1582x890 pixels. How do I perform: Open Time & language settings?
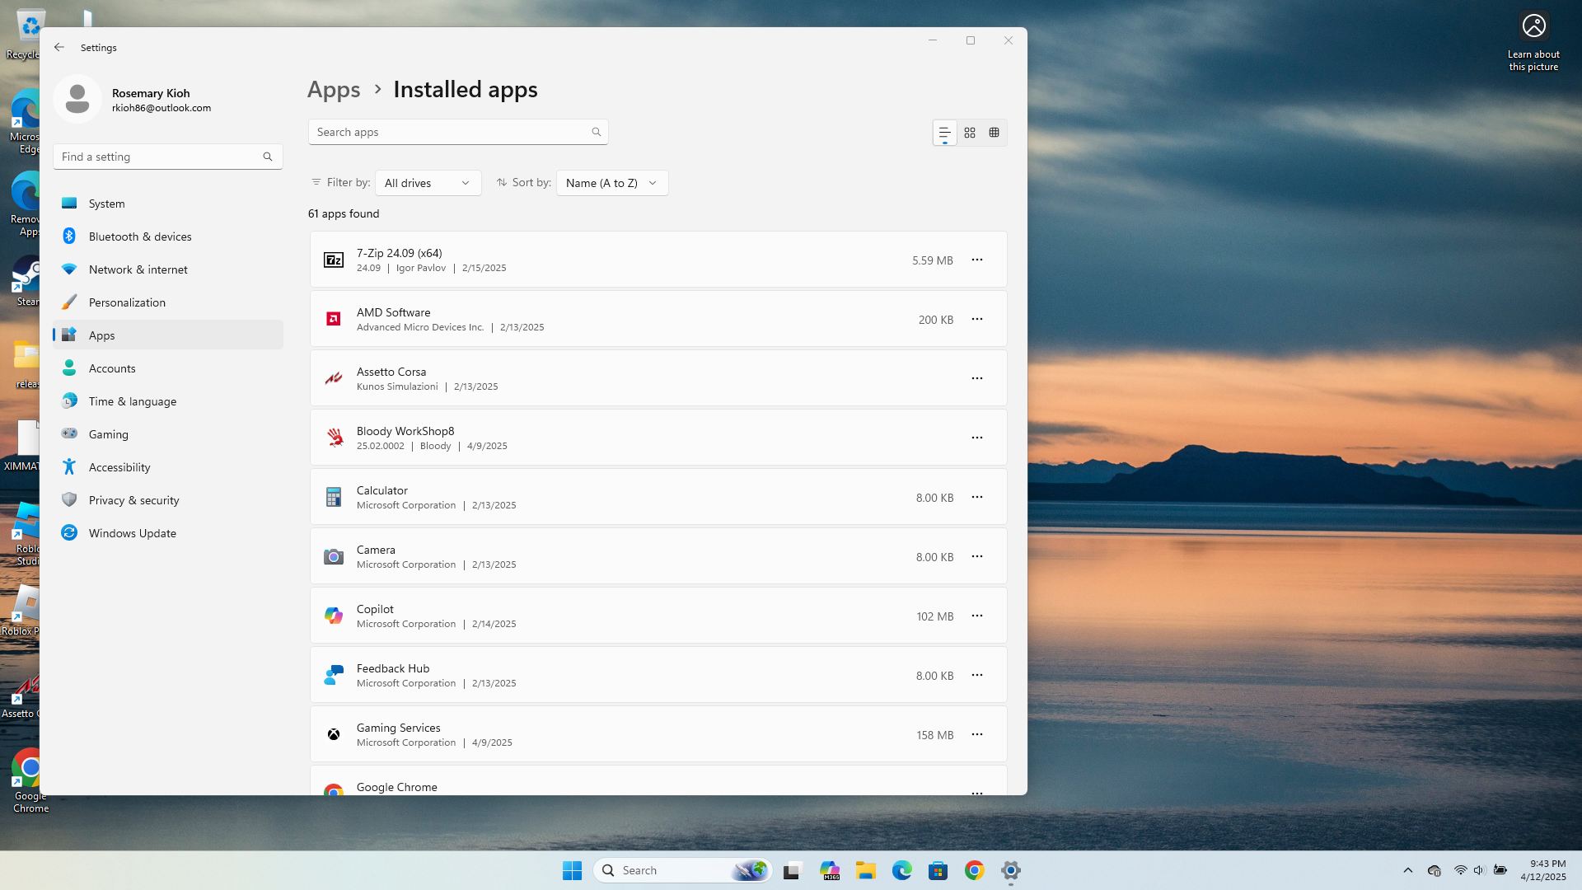coord(168,401)
